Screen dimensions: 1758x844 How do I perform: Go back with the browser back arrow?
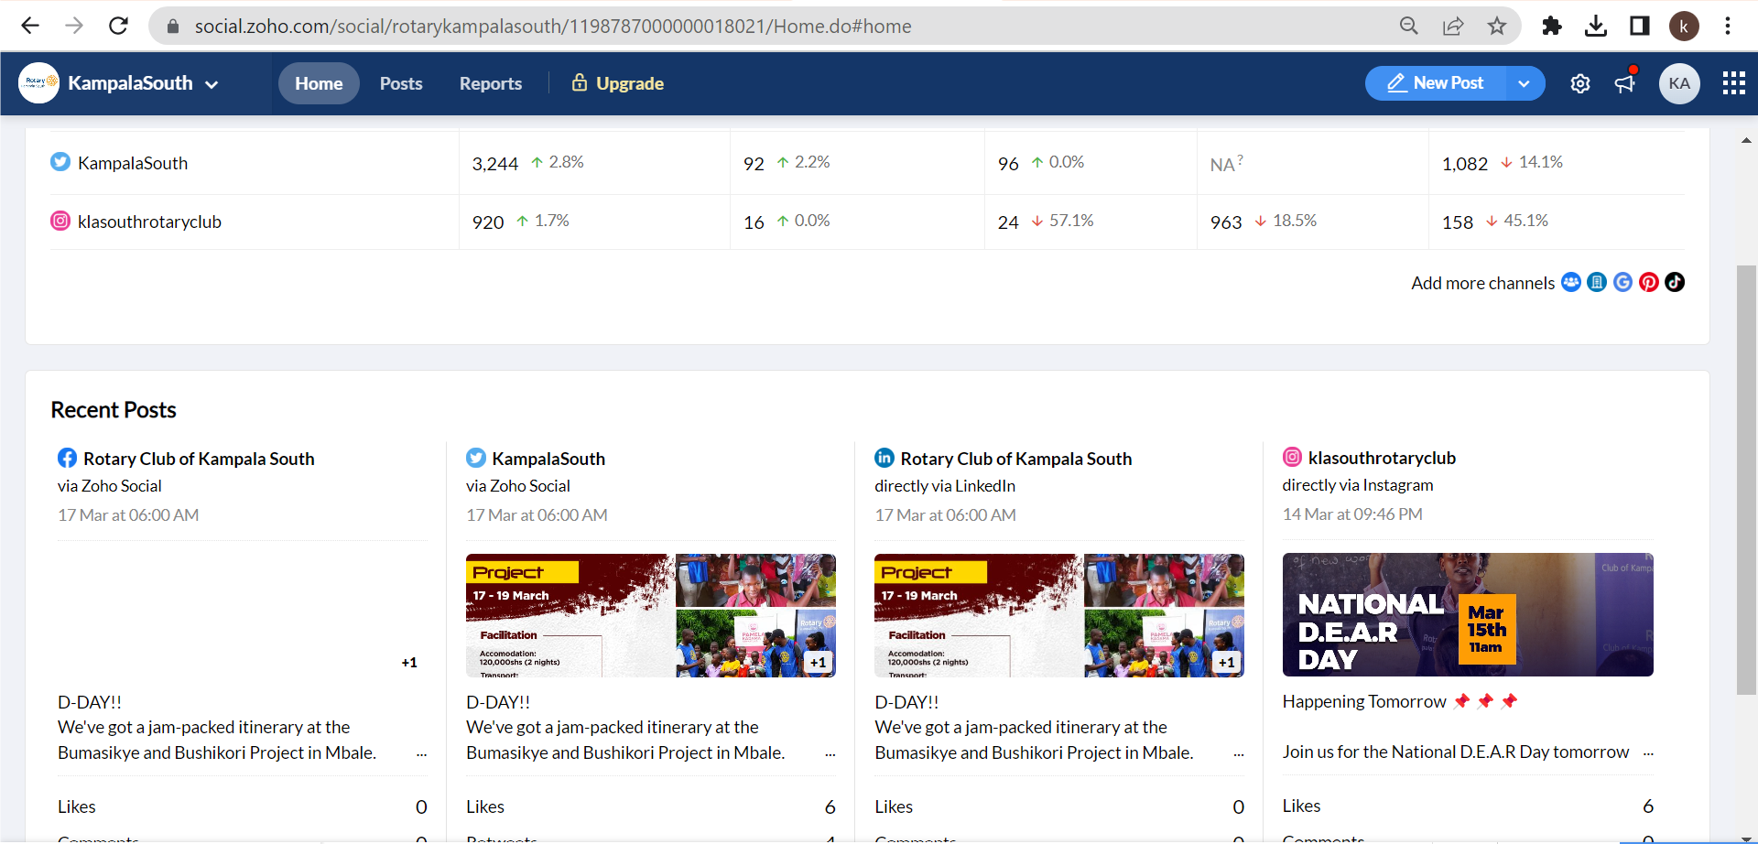pos(29,26)
